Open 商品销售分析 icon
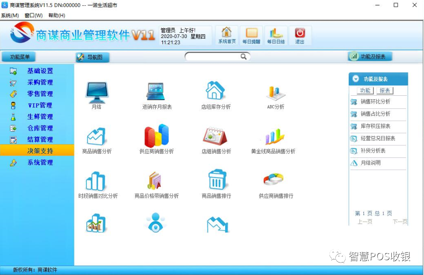The image size is (424, 275). coord(97,139)
